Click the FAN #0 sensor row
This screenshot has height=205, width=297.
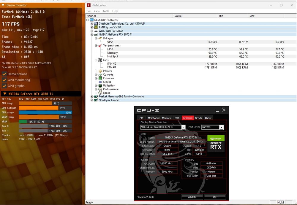[x=191, y=63]
